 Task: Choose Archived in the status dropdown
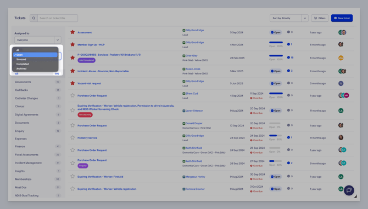(35, 68)
